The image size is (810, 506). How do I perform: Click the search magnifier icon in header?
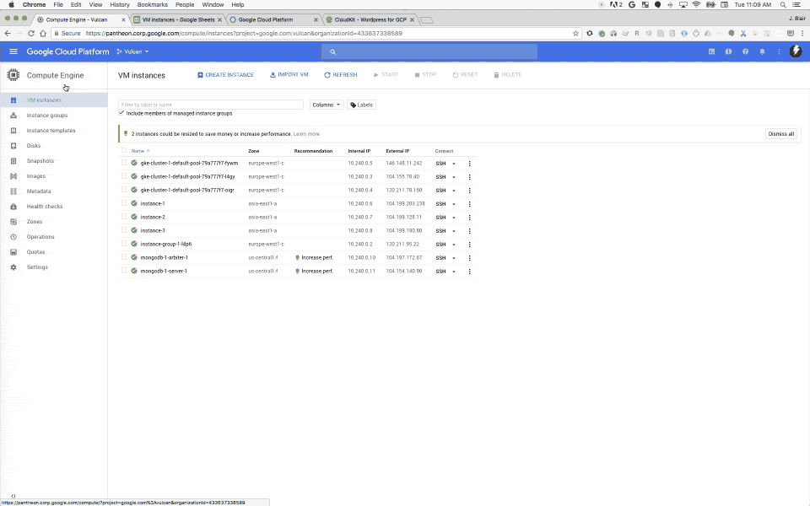tap(332, 51)
